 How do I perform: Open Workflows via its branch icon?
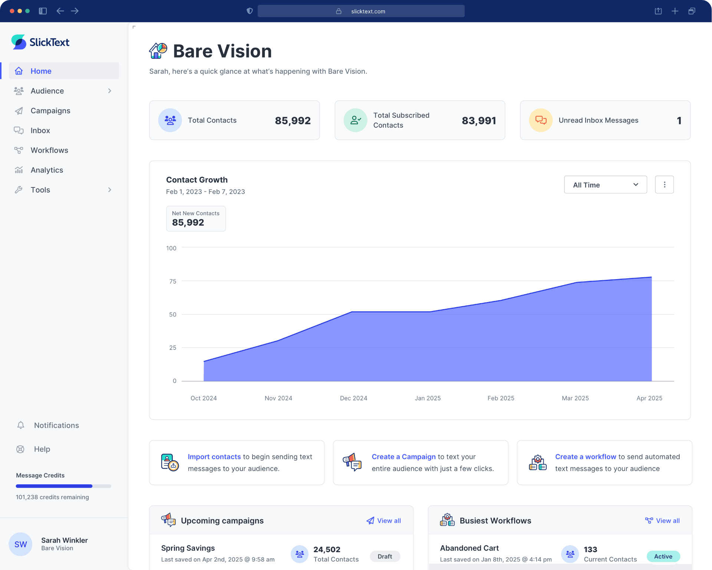pyautogui.click(x=19, y=150)
